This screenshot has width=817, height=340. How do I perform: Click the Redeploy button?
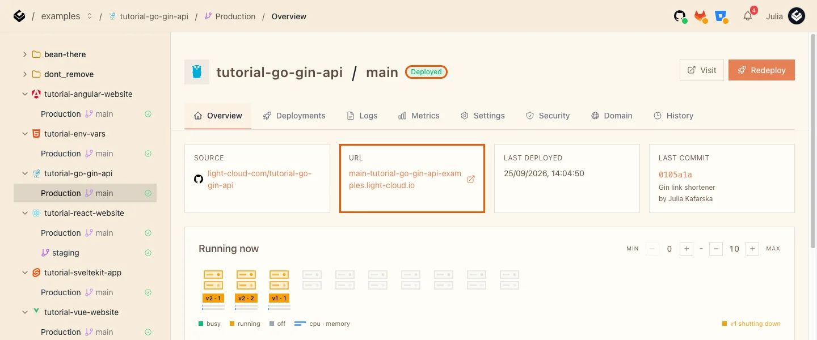pyautogui.click(x=761, y=70)
